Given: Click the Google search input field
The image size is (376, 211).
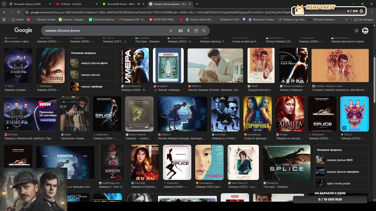Looking at the screenshot, I should (106, 30).
